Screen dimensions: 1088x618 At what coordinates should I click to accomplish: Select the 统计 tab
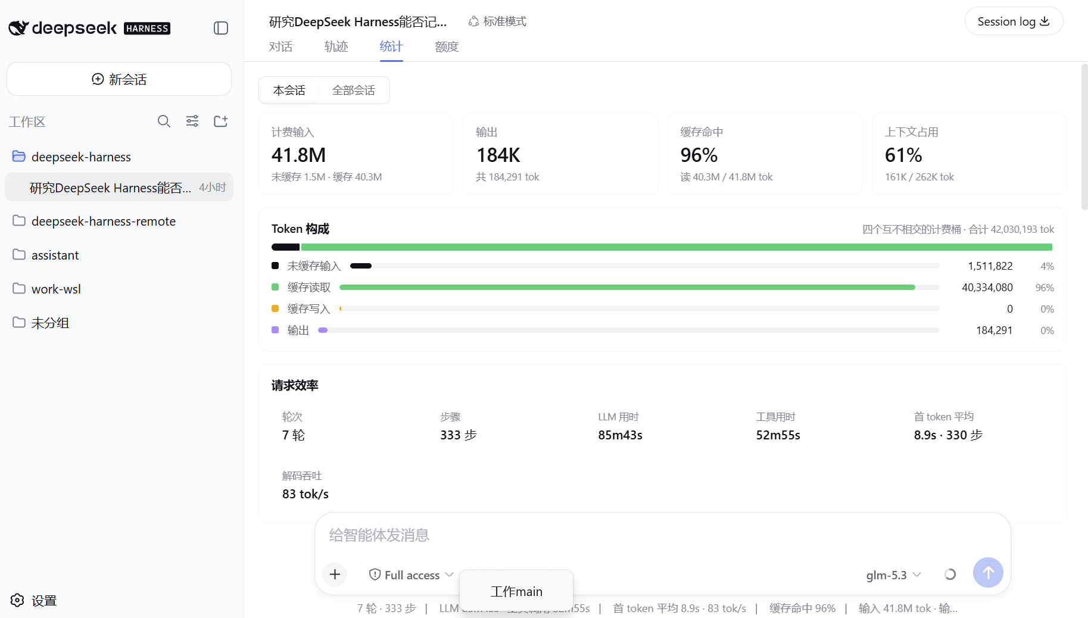tap(391, 46)
